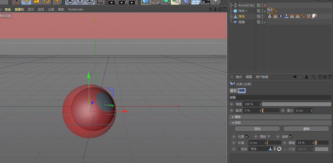Screen dimensions: 333x163
Task: Click the 添加 button
Action: [x=257, y=129]
